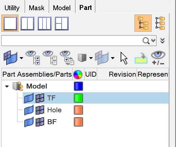Select the Hole part in tree
Image resolution: width=176 pixels, height=147 pixels.
click(x=54, y=110)
